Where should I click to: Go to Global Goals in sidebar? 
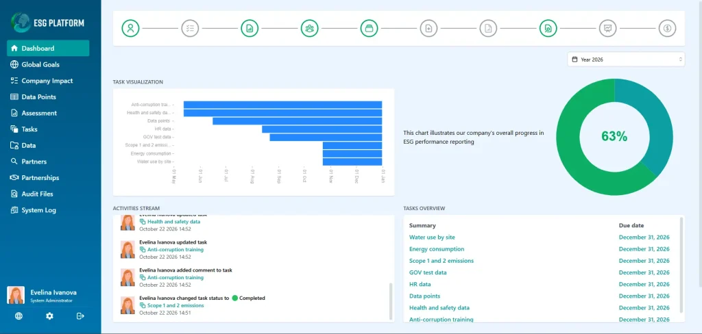pos(40,64)
